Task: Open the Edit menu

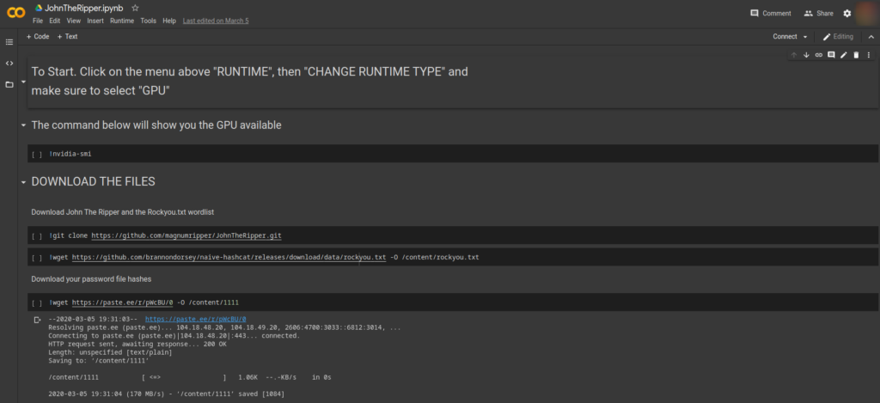Action: [54, 21]
